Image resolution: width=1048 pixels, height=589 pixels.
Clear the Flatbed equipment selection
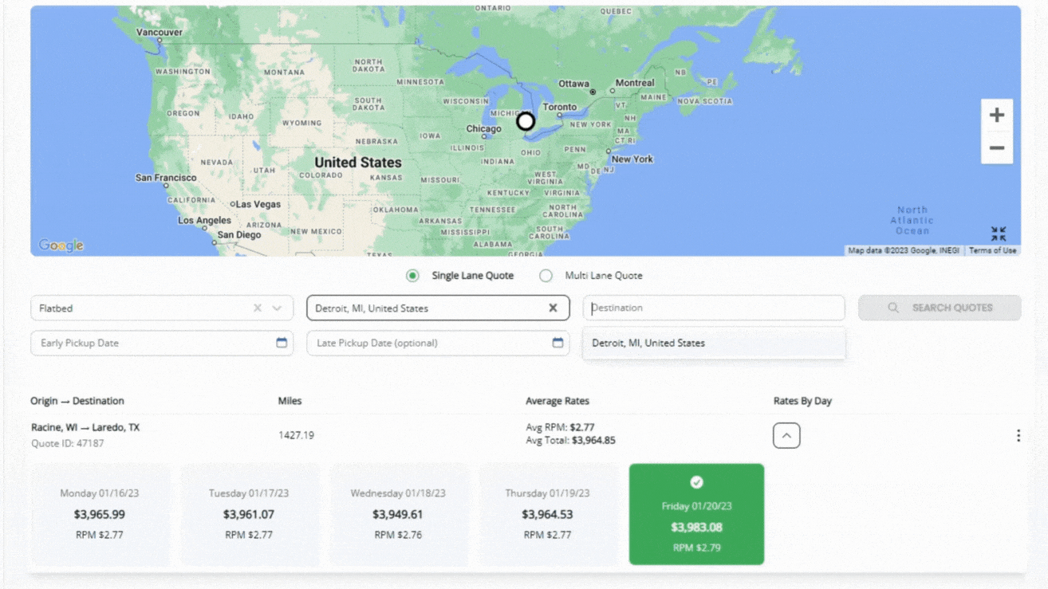(257, 308)
